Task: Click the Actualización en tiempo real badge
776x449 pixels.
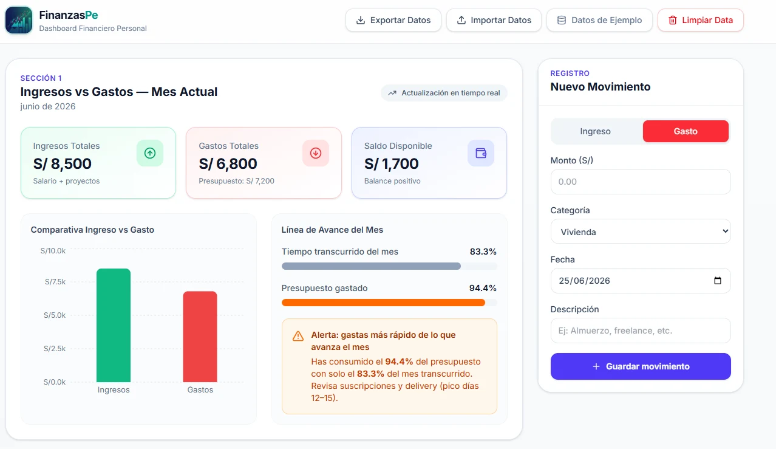Action: point(444,93)
